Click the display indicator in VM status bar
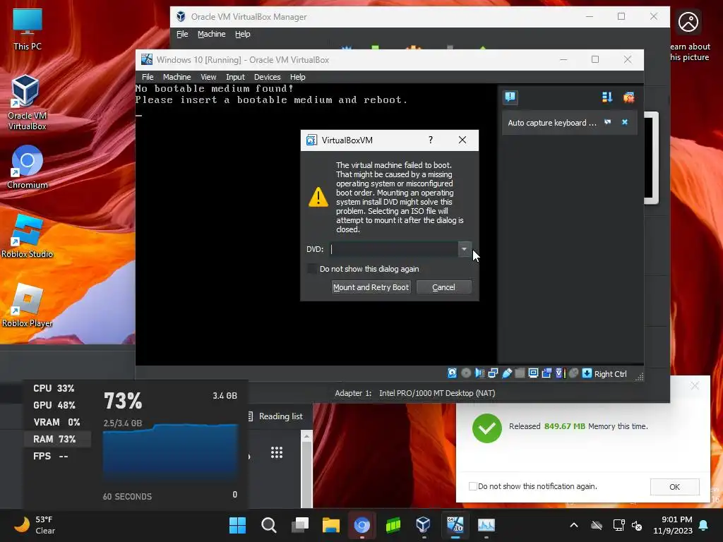Viewport: 723px width, 542px height. point(533,373)
